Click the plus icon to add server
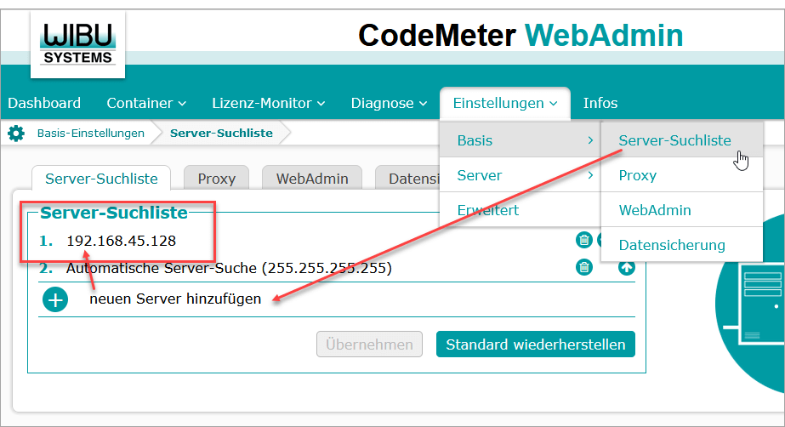 (55, 299)
